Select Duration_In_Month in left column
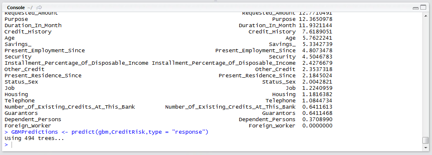 [x=33, y=25]
